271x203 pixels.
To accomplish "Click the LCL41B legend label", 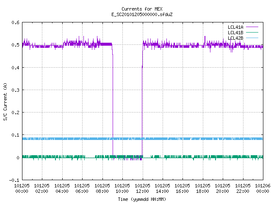I will click(x=235, y=33).
